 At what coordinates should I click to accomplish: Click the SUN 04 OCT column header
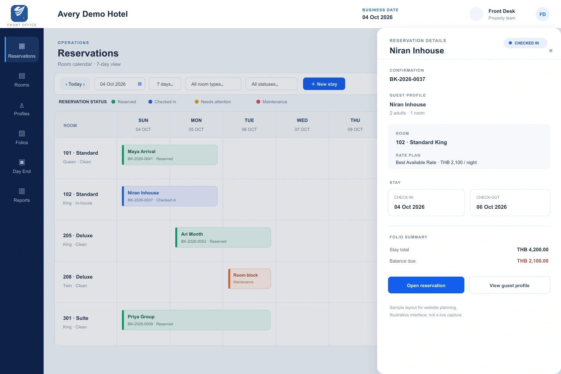point(143,125)
